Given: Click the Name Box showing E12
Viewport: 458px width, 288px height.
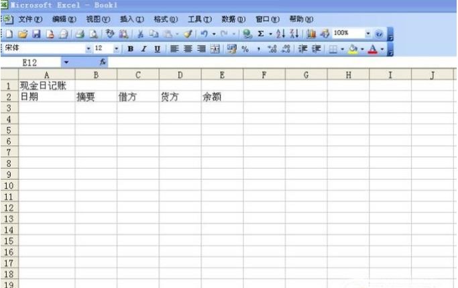Looking at the screenshot, I should point(31,62).
